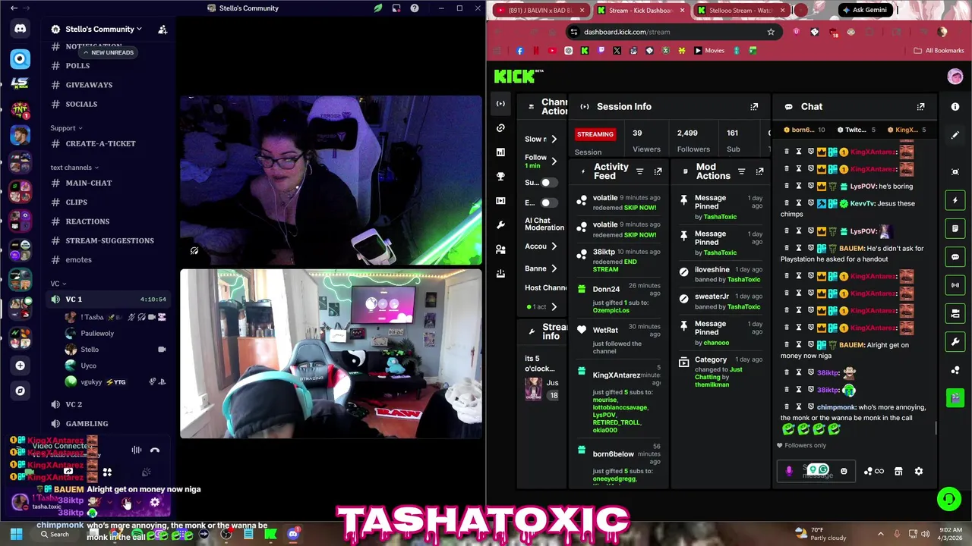Open Discord activities icon in voice panel
Screen dimensions: 972x546
tap(107, 472)
